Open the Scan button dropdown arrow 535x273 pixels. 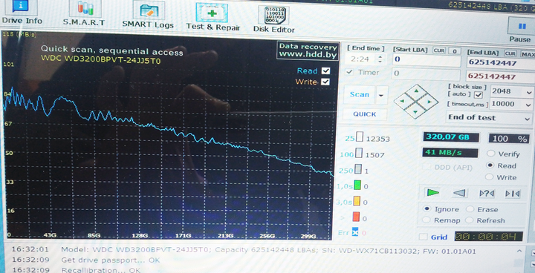(382, 95)
